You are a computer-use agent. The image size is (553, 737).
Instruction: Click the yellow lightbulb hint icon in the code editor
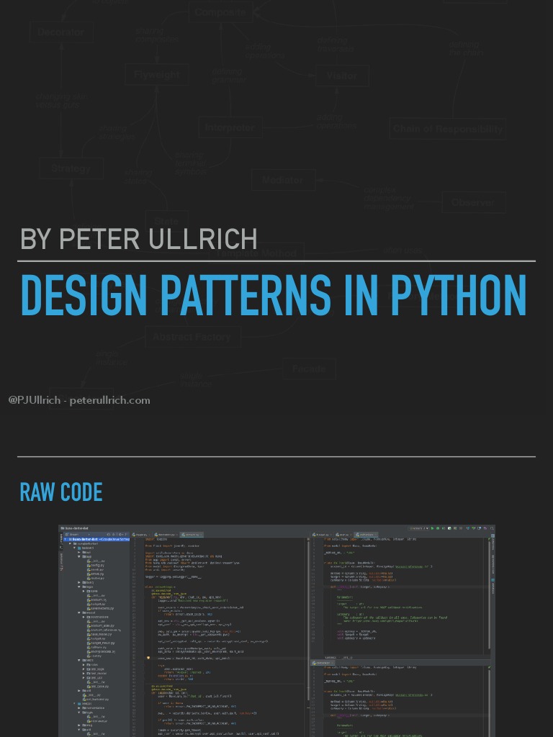click(x=148, y=658)
